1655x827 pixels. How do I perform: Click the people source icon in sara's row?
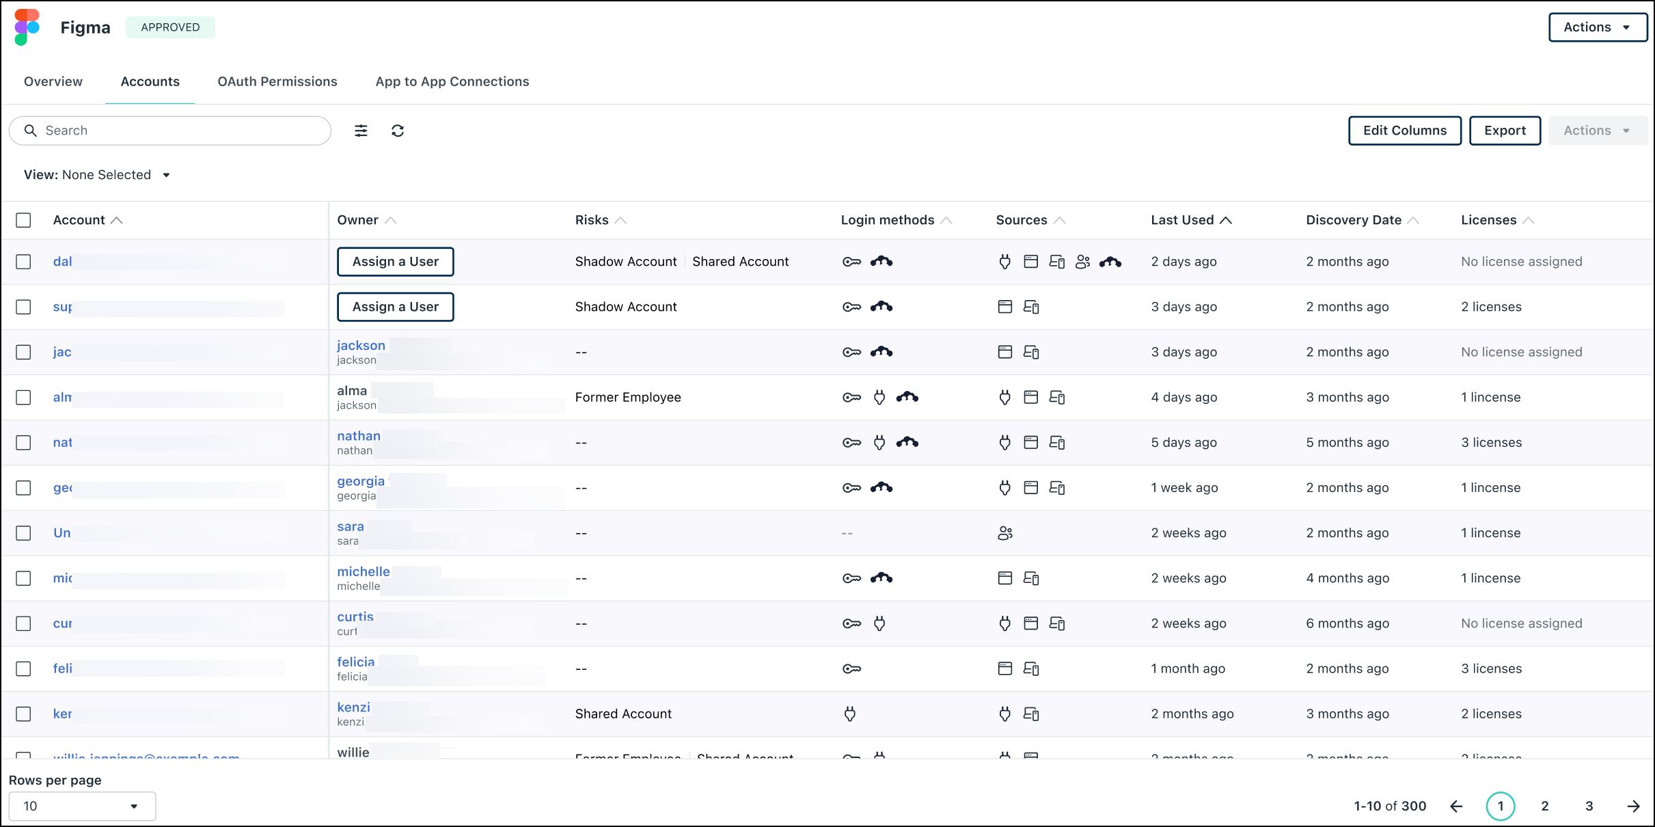pyautogui.click(x=1004, y=533)
